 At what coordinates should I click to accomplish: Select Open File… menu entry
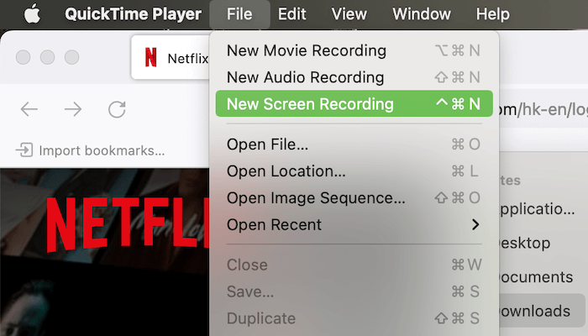(x=267, y=144)
